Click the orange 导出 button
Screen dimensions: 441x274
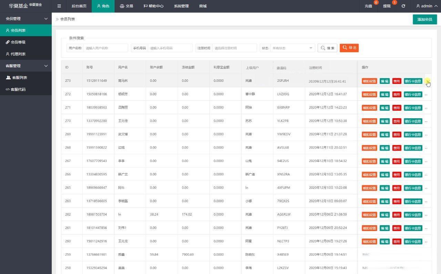click(349, 48)
